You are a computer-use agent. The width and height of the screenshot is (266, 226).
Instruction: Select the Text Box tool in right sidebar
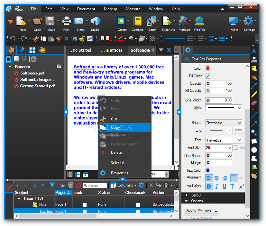tap(254, 51)
